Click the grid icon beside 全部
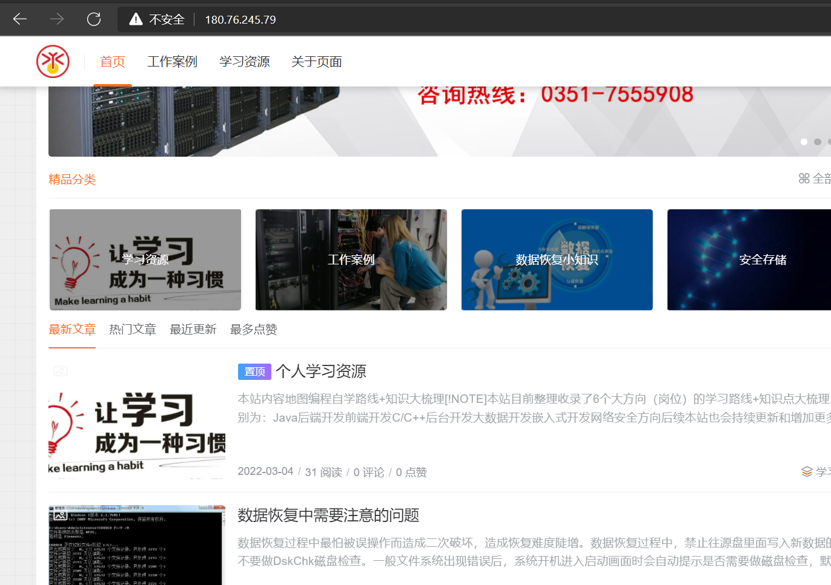831x585 pixels. 804,178
